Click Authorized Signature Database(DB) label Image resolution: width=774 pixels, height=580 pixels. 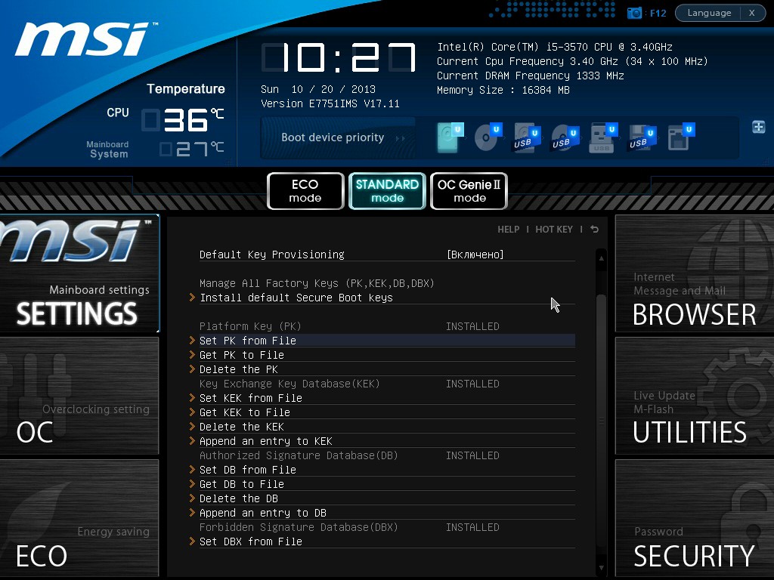click(299, 455)
